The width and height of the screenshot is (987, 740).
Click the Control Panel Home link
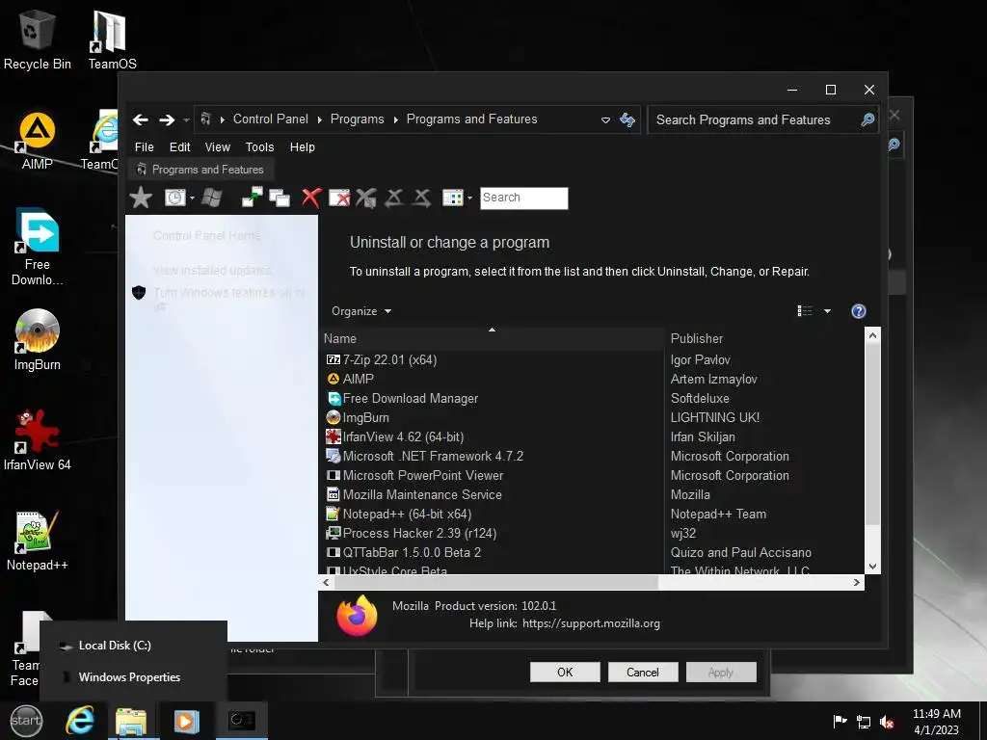(207, 235)
